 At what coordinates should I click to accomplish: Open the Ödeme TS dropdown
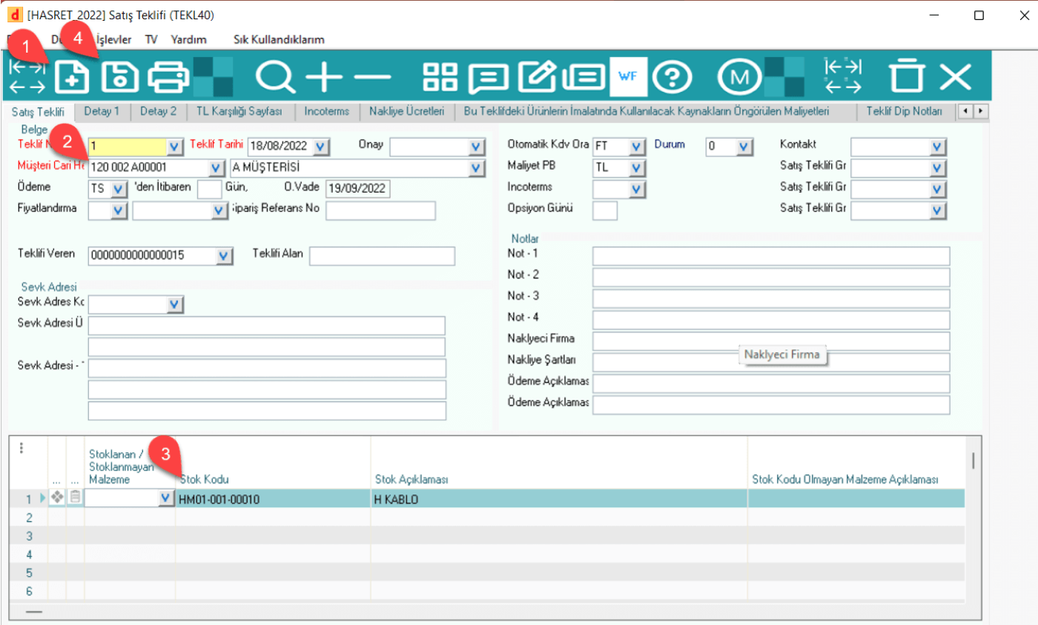(x=119, y=189)
